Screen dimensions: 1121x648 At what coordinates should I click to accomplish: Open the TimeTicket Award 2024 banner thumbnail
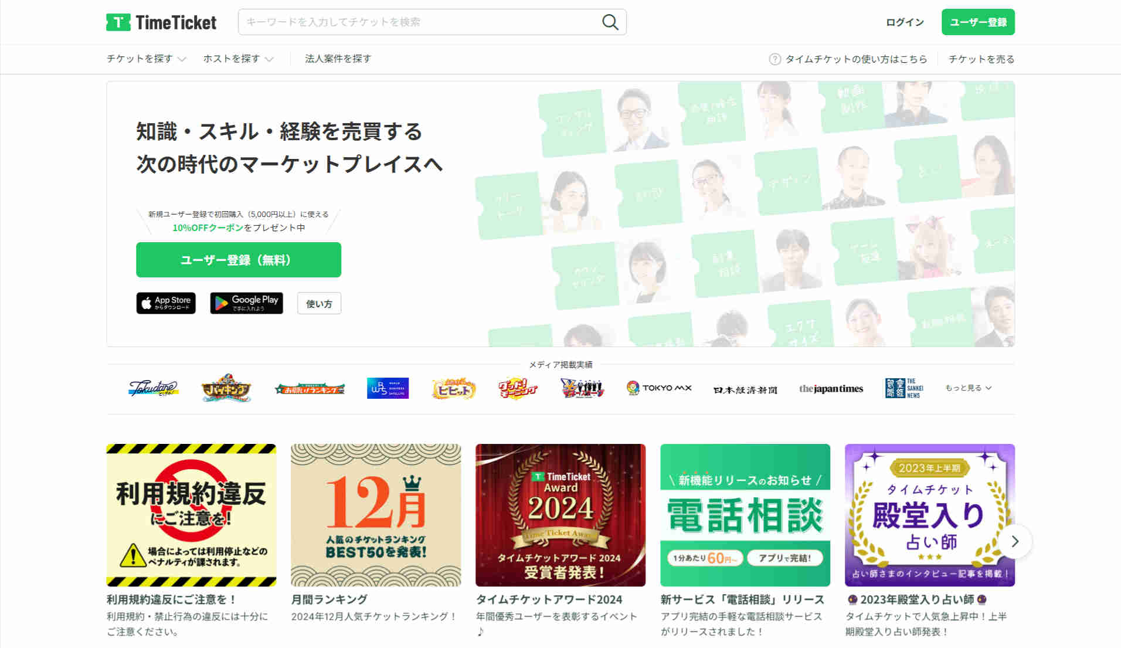(x=560, y=515)
